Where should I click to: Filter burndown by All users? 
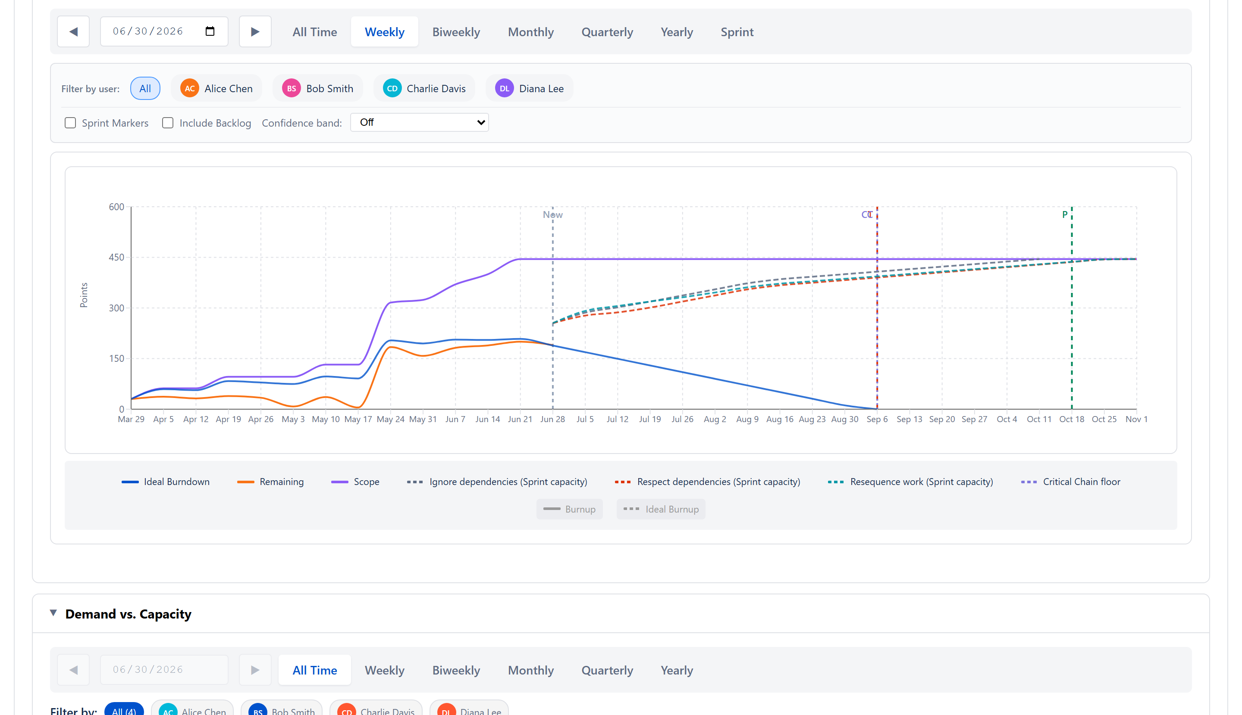(x=145, y=88)
